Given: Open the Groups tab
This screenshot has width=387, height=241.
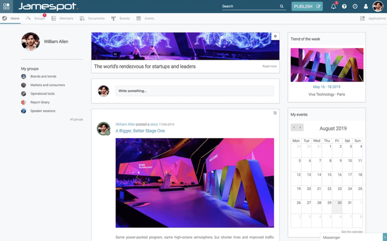Looking at the screenshot, I should tap(36, 18).
